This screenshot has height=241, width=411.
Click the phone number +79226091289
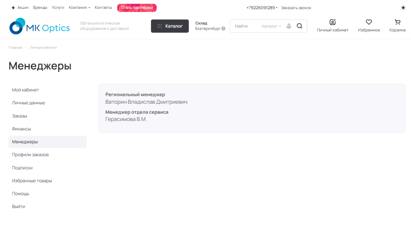tap(260, 7)
